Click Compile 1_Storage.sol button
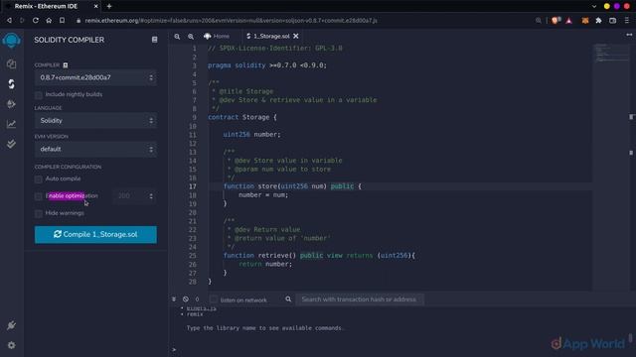Viewport: 636px width, 357px height. coord(95,234)
